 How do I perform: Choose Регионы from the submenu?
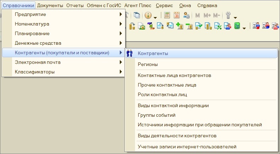pos(201,64)
